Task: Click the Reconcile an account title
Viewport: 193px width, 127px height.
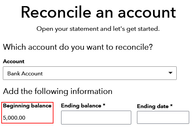Action: [x=99, y=12]
